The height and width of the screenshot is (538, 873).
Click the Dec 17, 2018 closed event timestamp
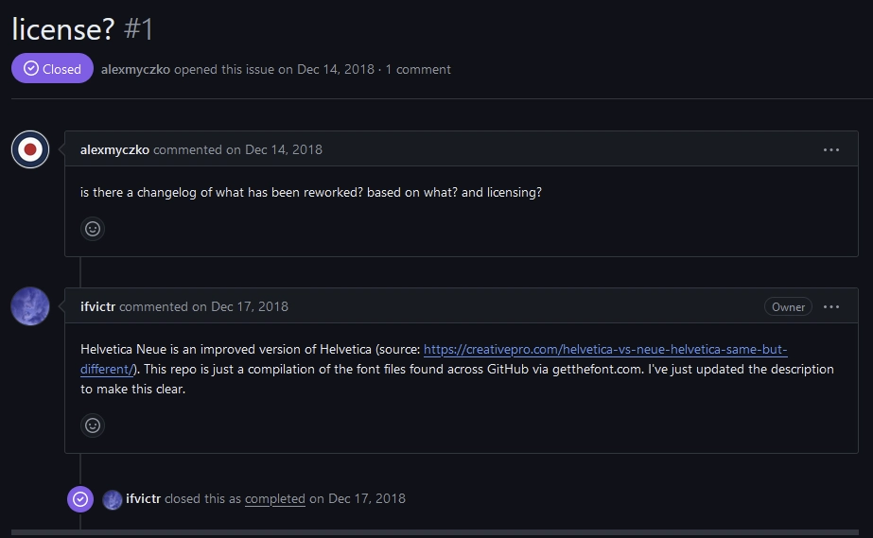point(366,498)
